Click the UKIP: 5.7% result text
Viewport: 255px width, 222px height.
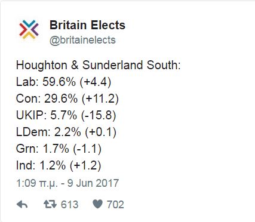[x=47, y=115]
